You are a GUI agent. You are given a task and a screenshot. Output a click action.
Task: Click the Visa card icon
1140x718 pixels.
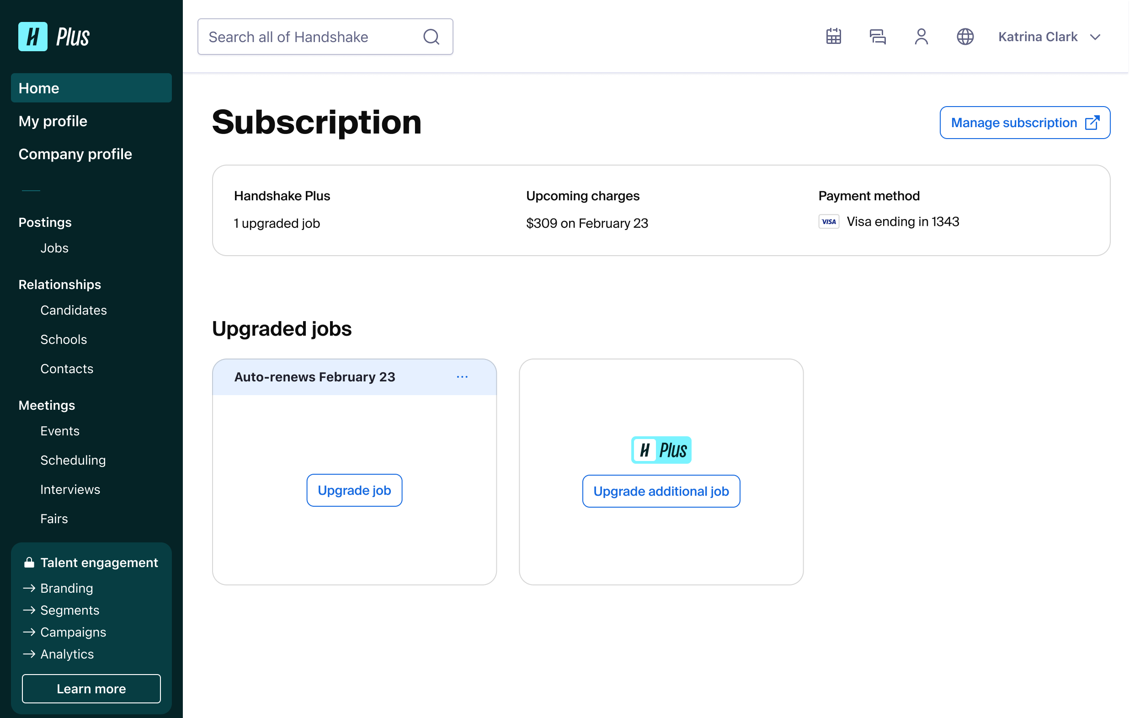coord(828,222)
